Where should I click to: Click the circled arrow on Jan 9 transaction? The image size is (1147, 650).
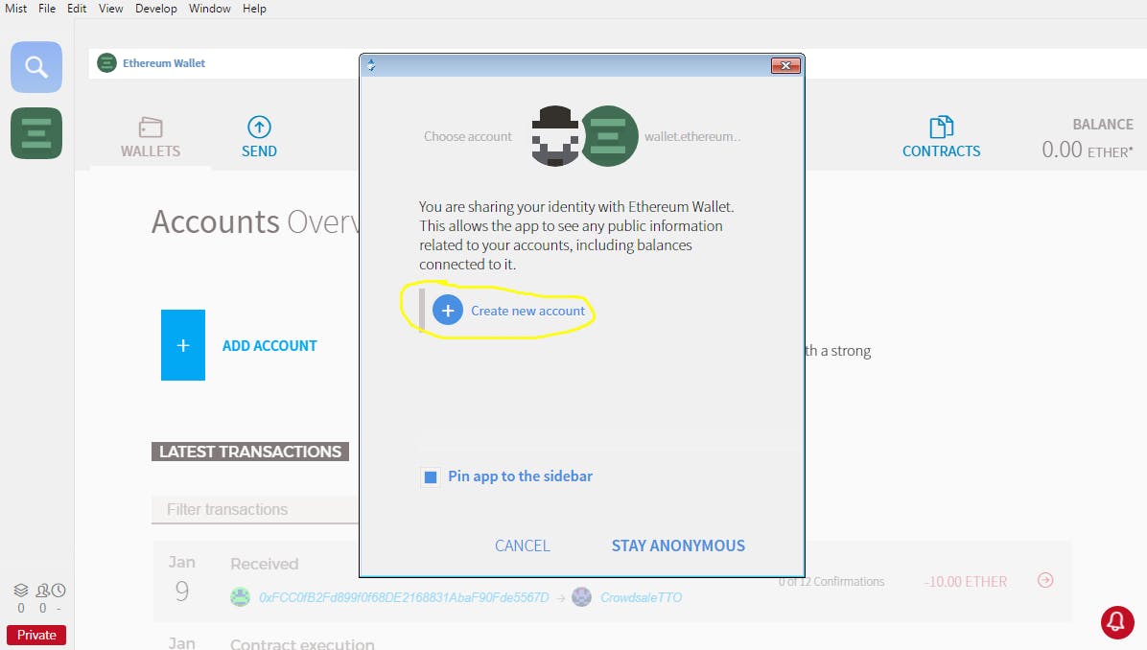pyautogui.click(x=1045, y=580)
